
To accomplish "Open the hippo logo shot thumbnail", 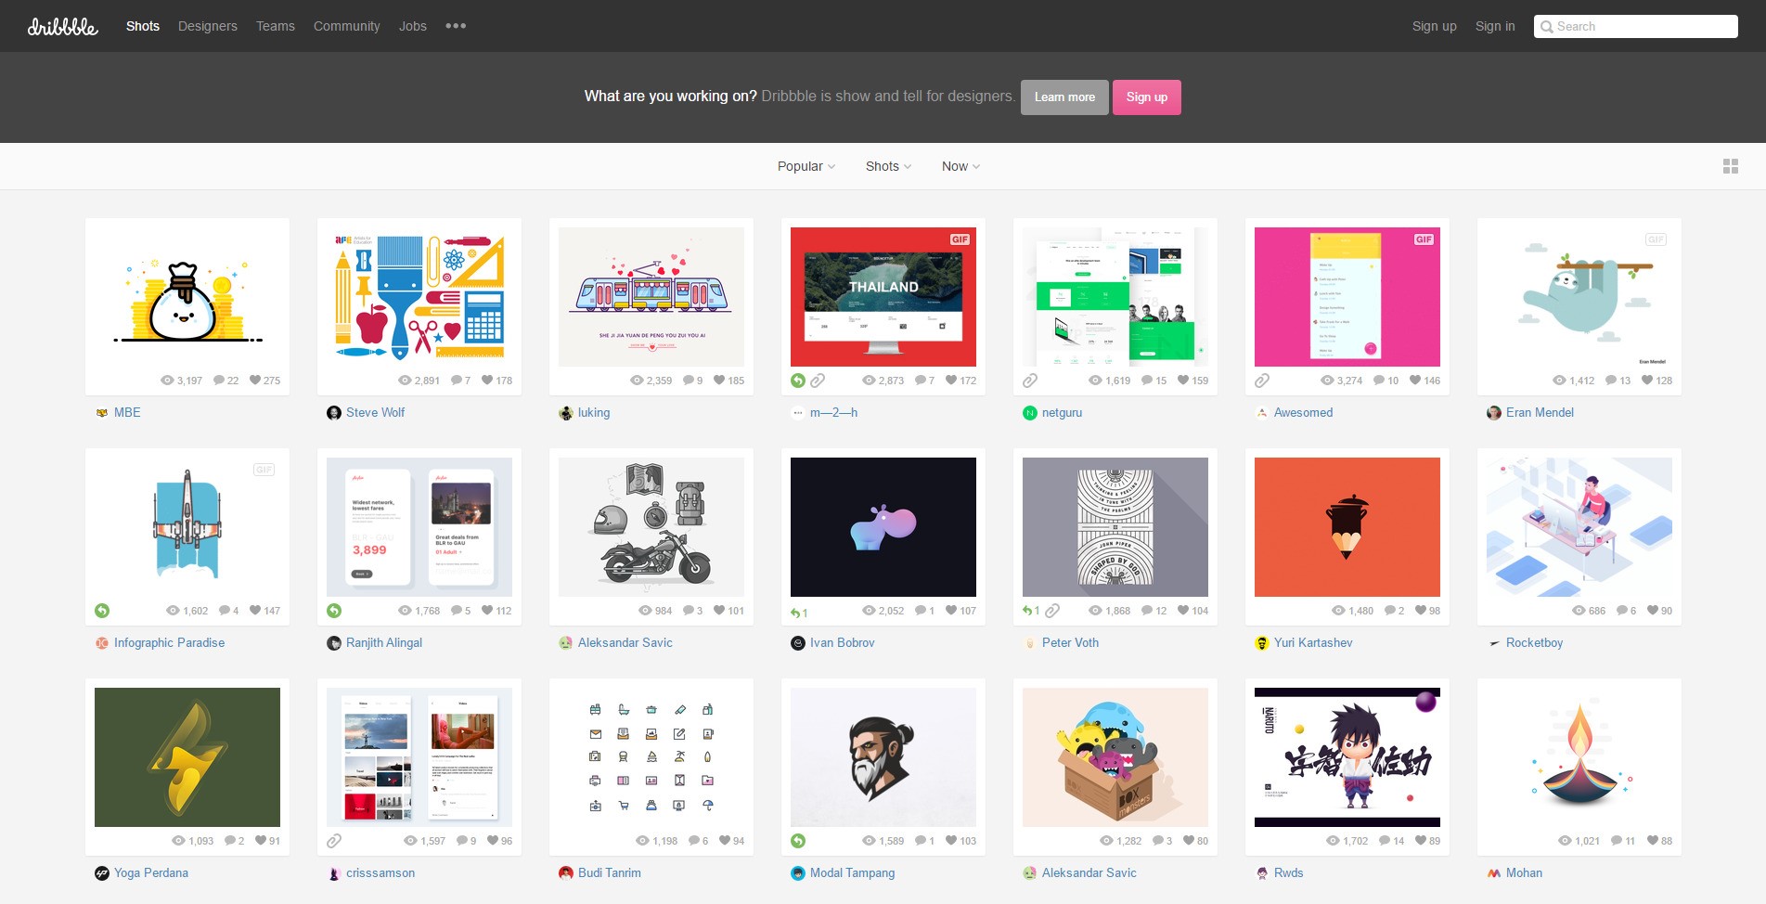I will coord(883,527).
